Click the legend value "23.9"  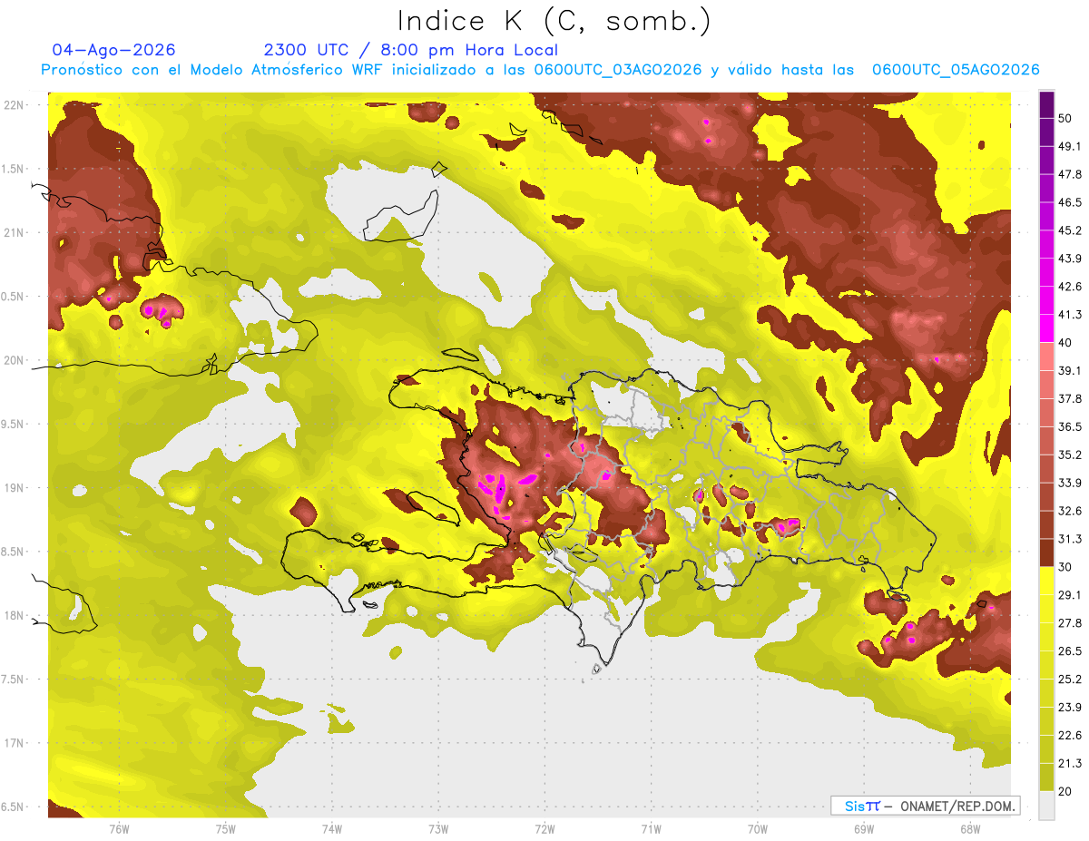(x=1070, y=708)
